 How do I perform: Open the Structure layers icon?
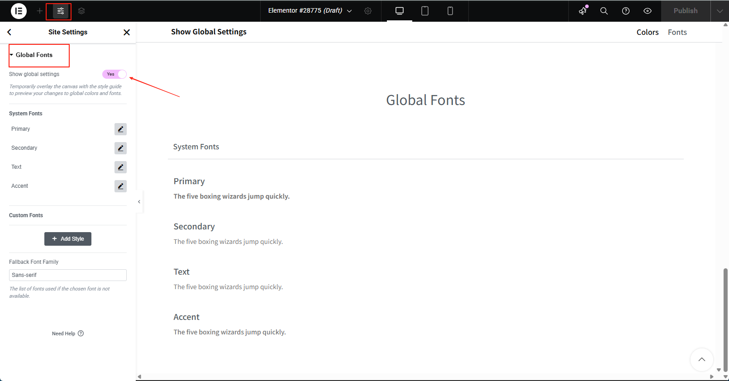pos(81,11)
